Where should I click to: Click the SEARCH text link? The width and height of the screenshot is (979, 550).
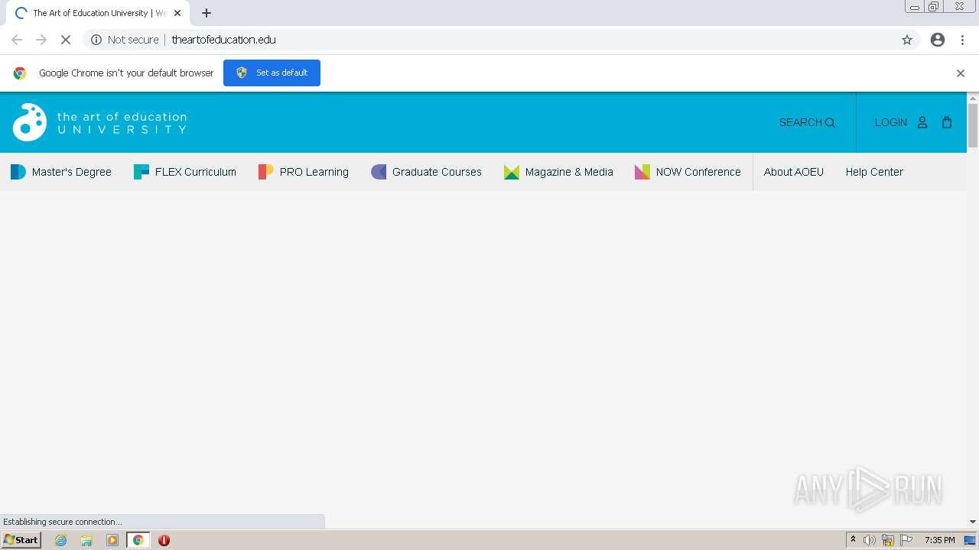800,122
